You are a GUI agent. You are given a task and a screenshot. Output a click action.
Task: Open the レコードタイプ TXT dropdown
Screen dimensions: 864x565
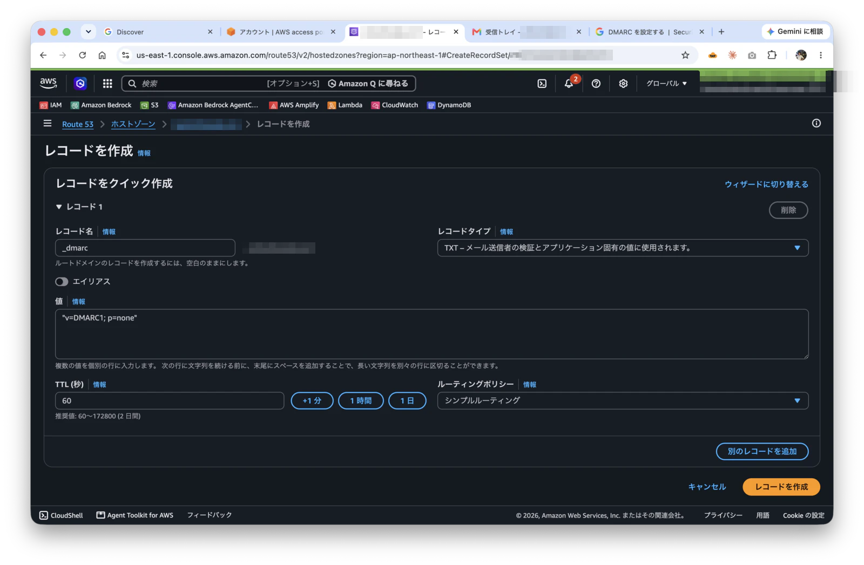coord(623,248)
